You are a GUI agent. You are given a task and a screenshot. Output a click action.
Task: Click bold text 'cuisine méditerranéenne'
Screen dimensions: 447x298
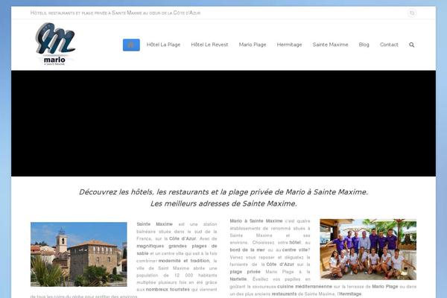point(305,286)
